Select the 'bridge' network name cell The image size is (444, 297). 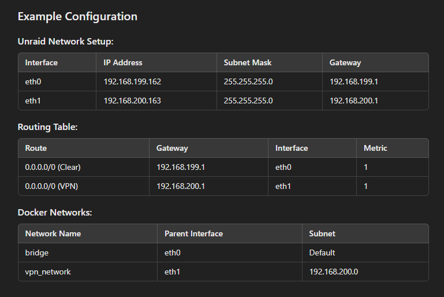point(37,253)
